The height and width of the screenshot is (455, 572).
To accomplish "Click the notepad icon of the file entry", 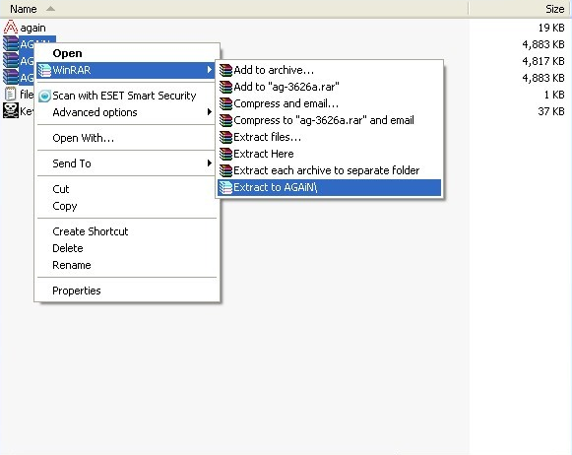I will 11,95.
